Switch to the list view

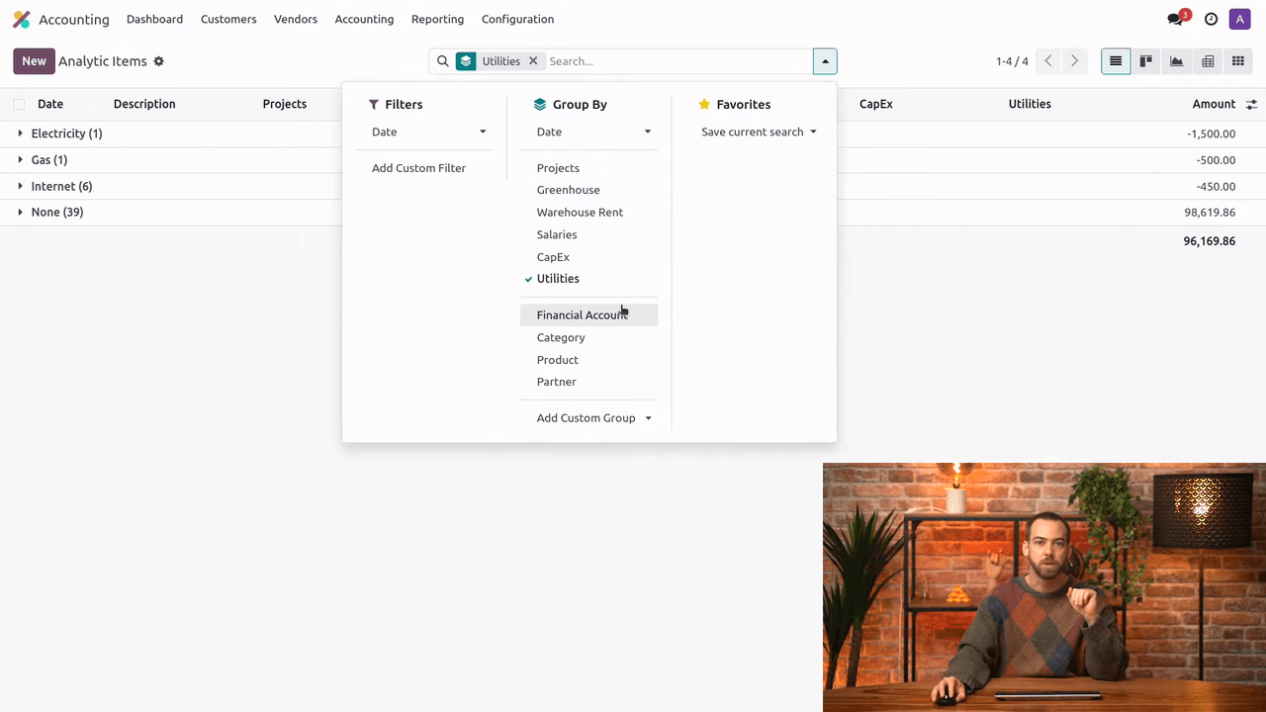[1116, 61]
